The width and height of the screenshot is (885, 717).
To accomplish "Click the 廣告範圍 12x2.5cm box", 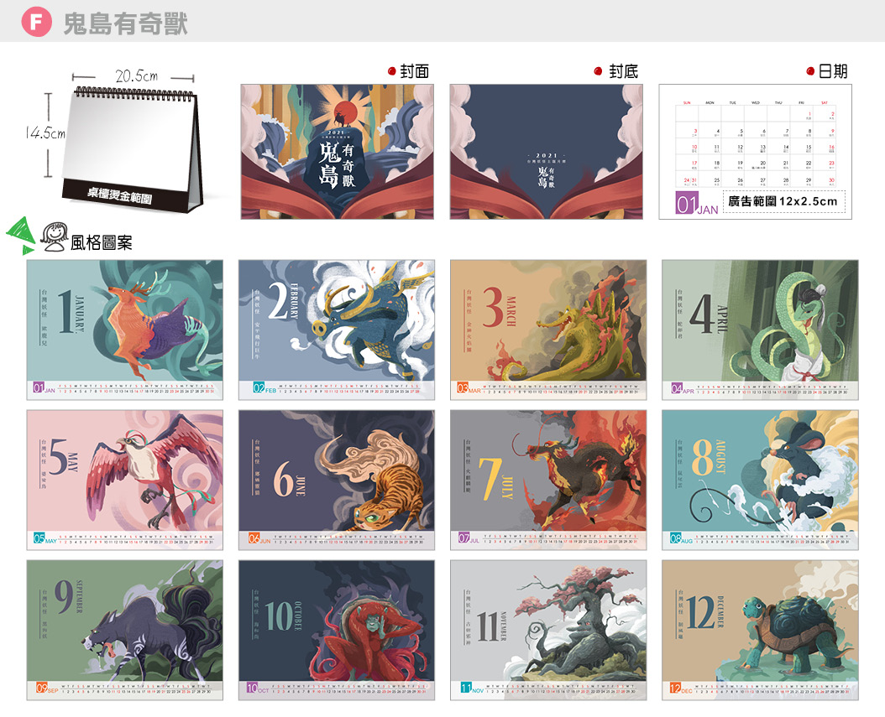I will click(x=784, y=202).
